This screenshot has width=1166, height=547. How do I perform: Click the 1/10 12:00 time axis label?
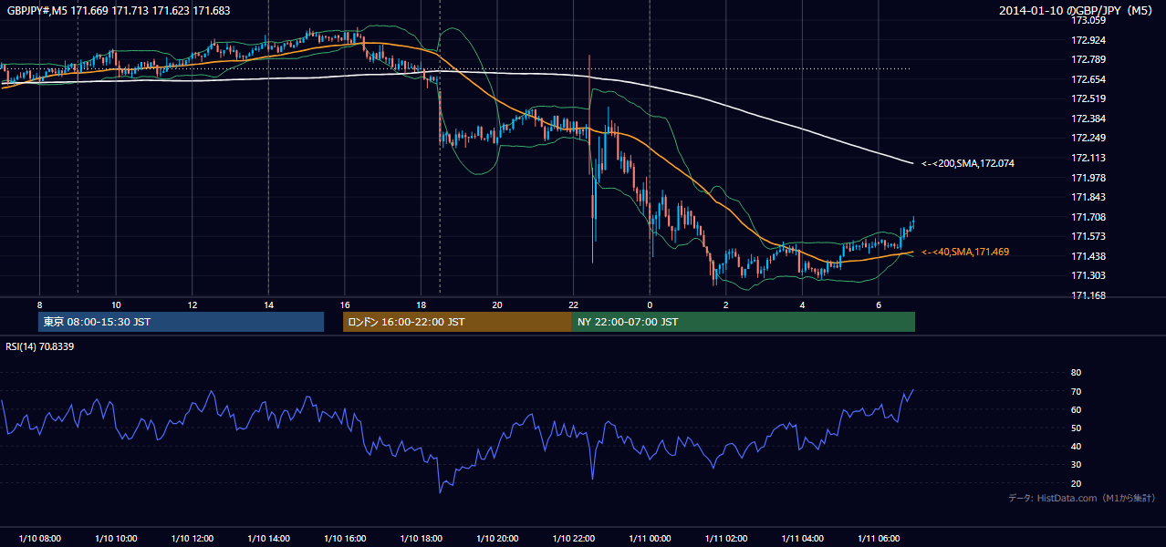pos(192,538)
